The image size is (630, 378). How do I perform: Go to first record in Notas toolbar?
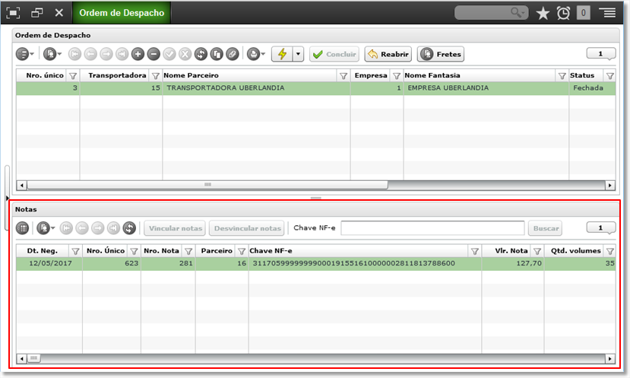tap(66, 228)
